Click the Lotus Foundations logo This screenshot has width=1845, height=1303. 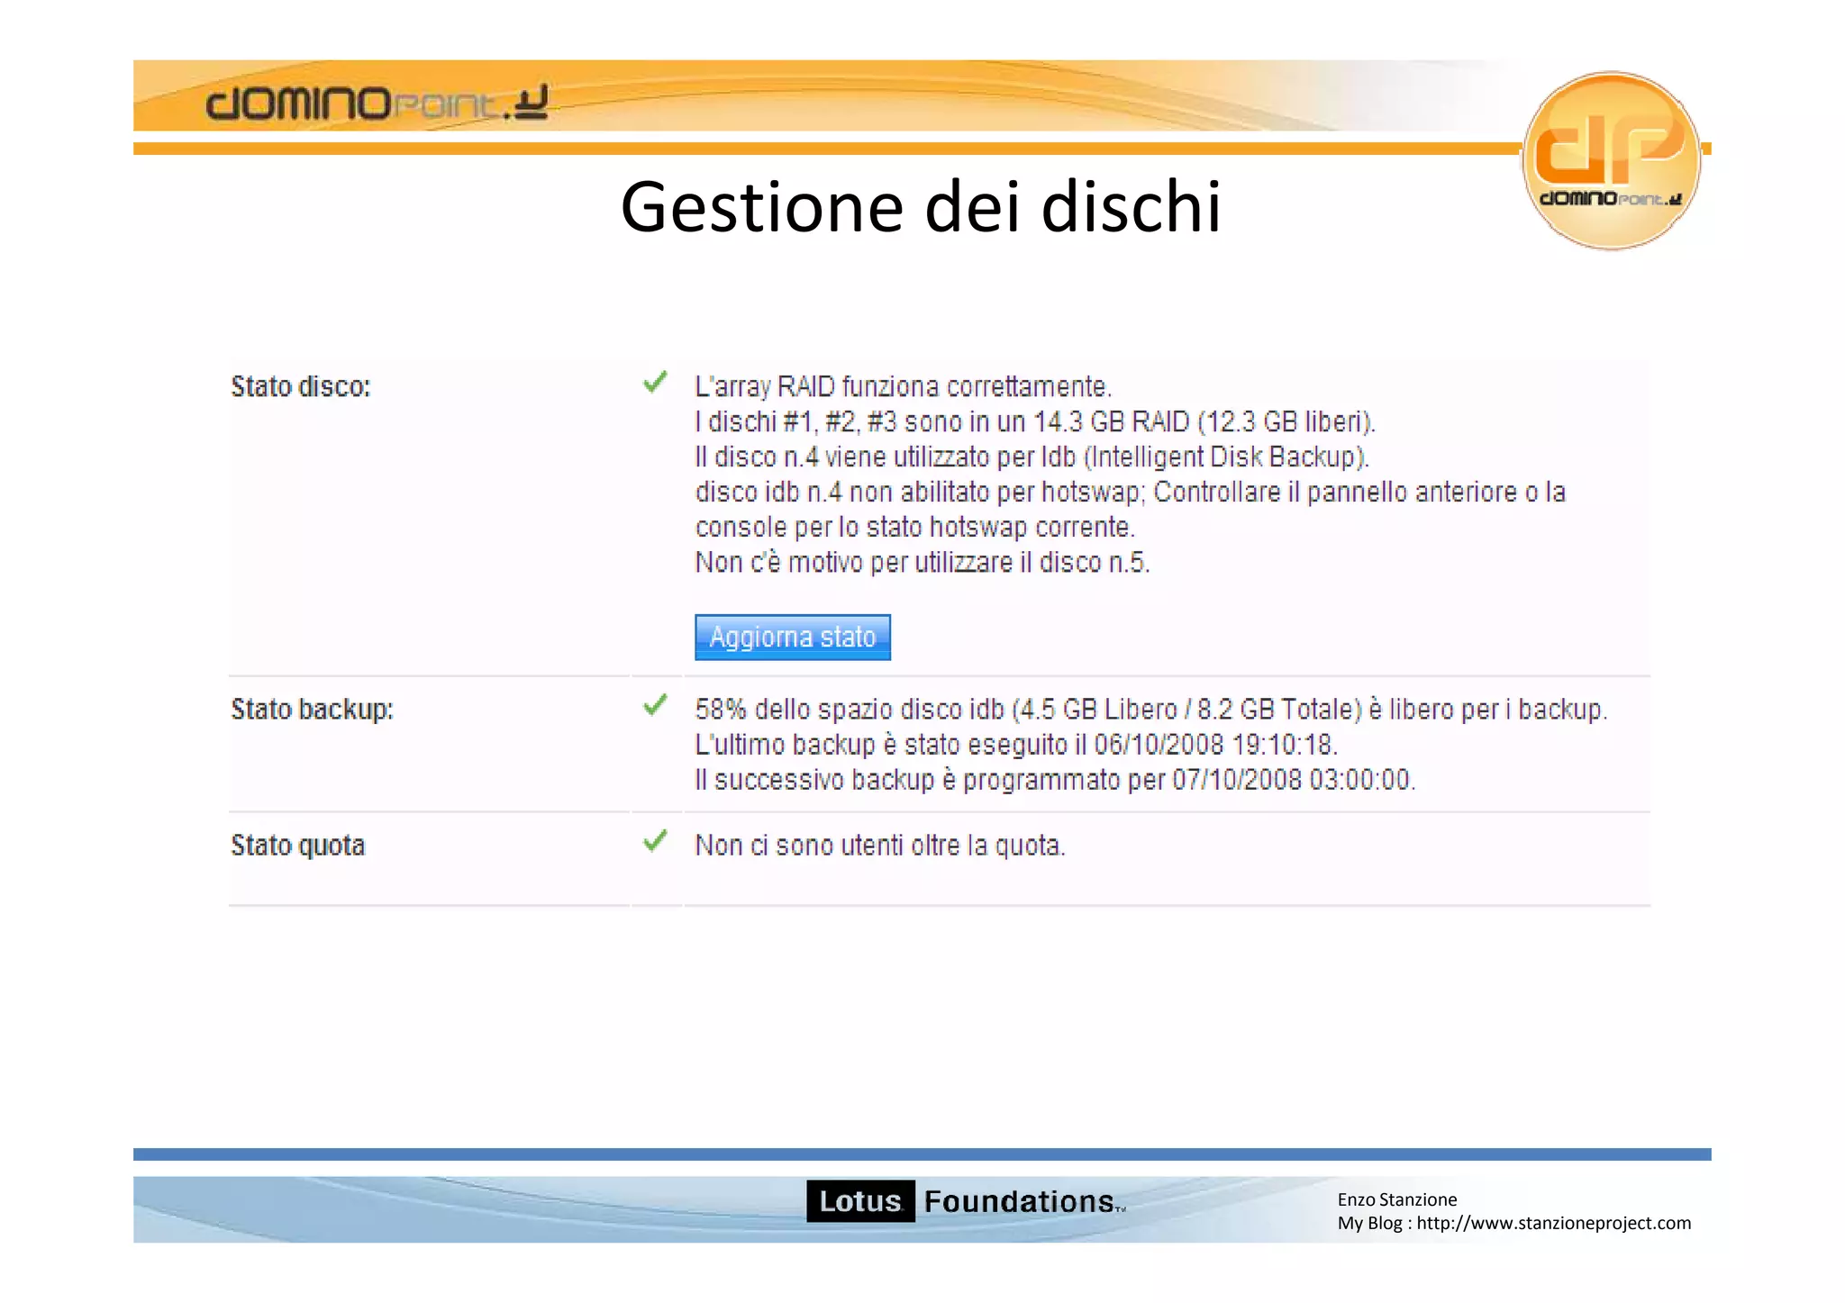(x=966, y=1201)
